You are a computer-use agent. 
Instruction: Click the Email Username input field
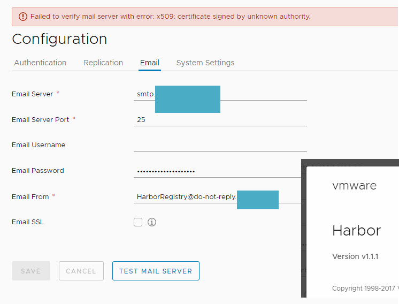[220, 145]
